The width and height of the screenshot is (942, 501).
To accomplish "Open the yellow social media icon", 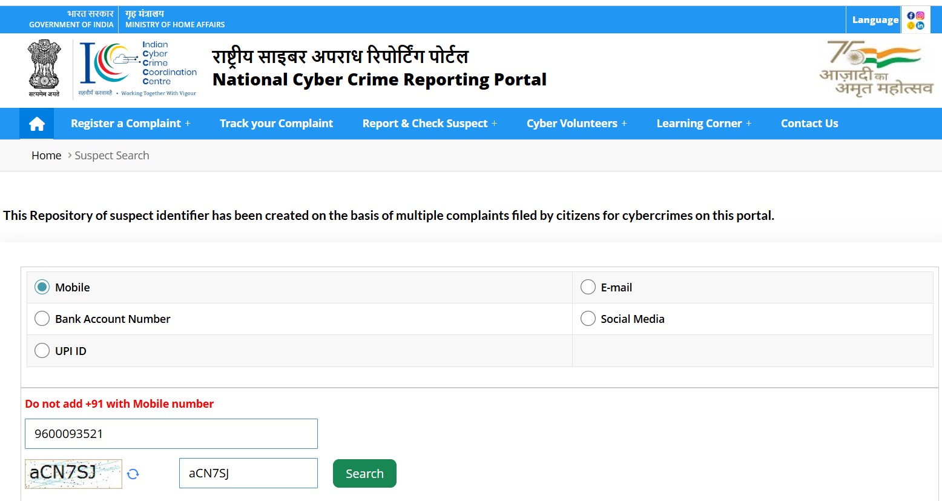I will point(911,25).
